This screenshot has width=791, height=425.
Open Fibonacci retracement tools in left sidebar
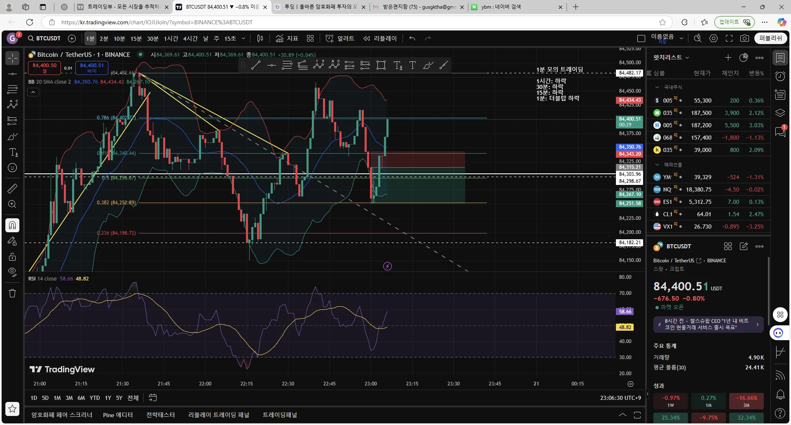point(12,89)
